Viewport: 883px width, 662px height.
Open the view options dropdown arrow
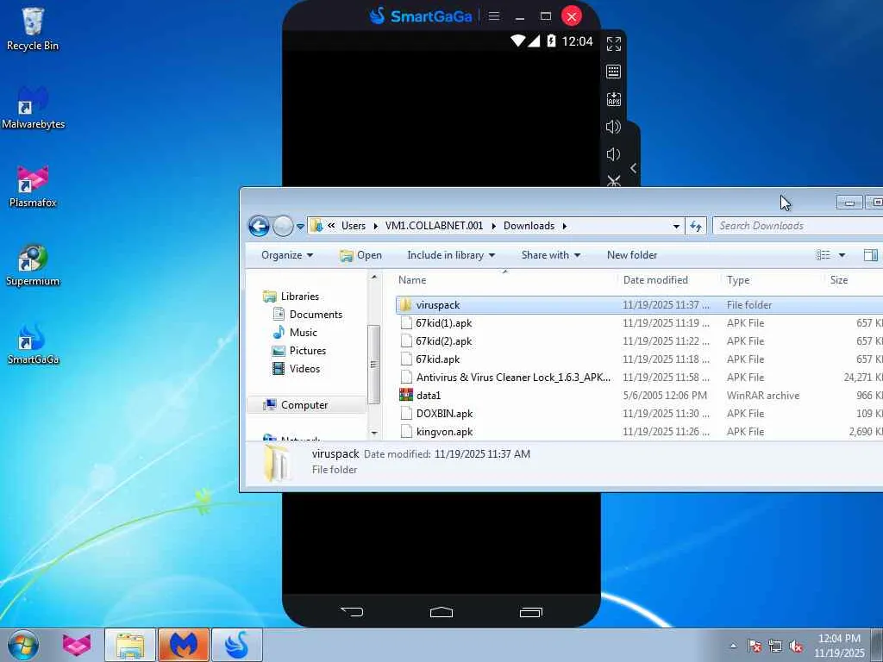(x=842, y=255)
